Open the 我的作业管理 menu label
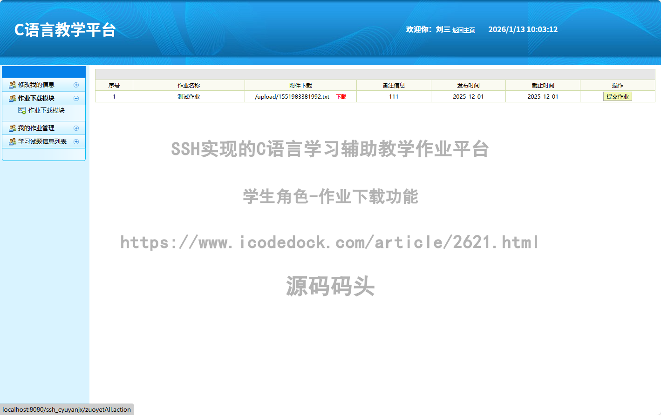The height and width of the screenshot is (415, 661). click(36, 128)
